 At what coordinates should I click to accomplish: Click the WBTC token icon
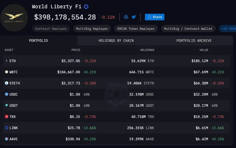[7, 72]
